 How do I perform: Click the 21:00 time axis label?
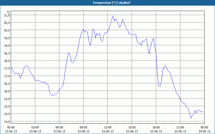click(x=180, y=128)
